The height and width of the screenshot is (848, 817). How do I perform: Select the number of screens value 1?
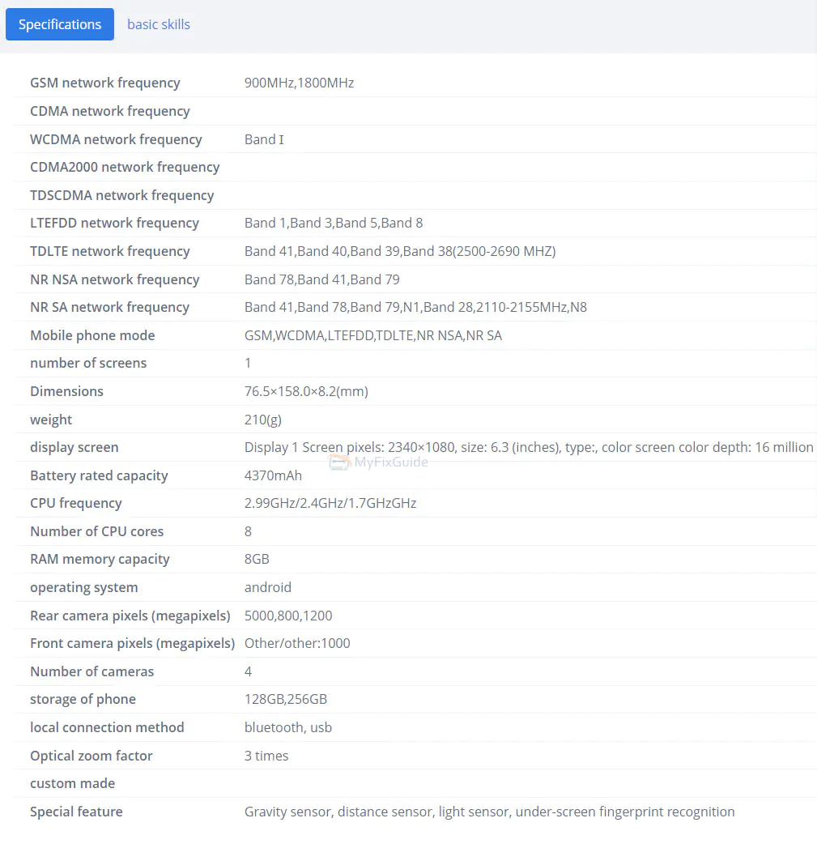pos(248,363)
